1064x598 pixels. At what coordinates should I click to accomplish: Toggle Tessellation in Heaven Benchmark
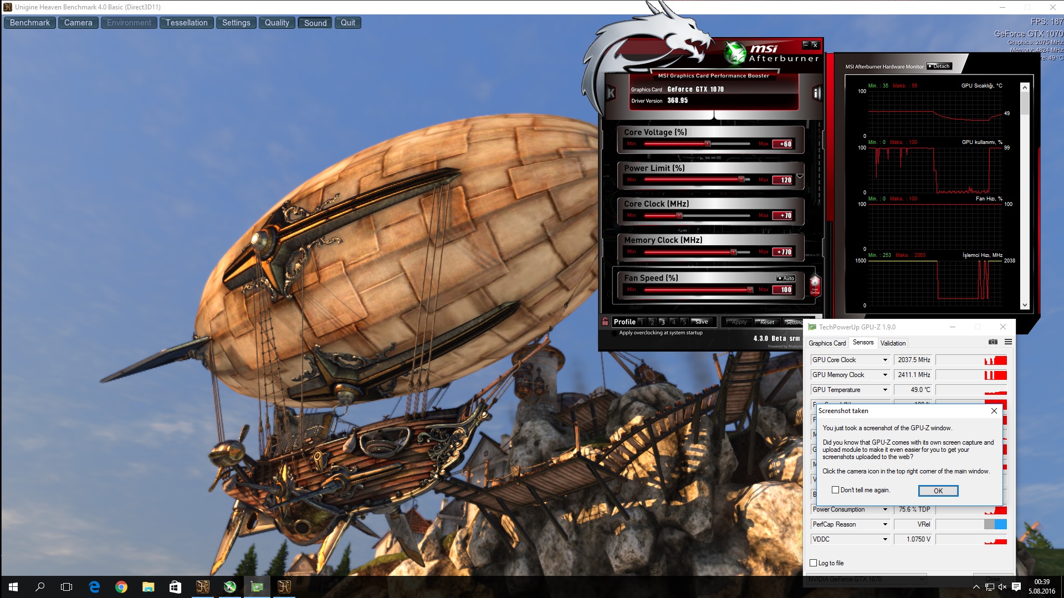pos(186,23)
